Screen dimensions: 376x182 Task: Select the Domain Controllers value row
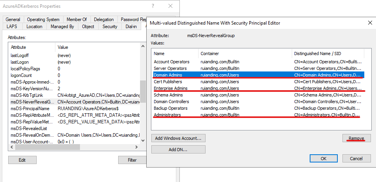click(x=258, y=102)
